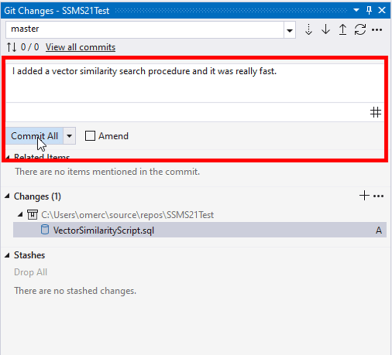Click the Commit All button

[x=34, y=136]
